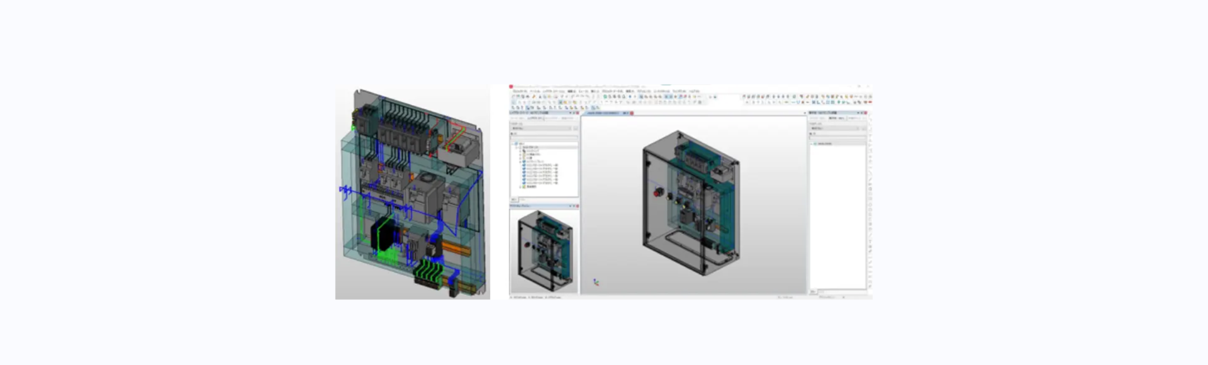
Task: Toggle the last blue-checked item in project tree
Action: click(523, 182)
